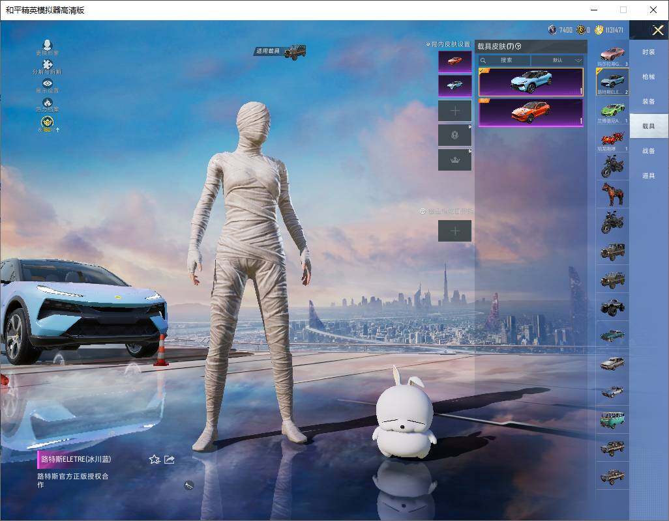Choose the black monster truck in list
This screenshot has width=669, height=521.
tap(612, 307)
